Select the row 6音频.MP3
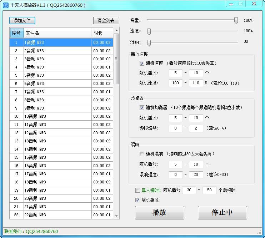The height and width of the screenshot is (238, 265). click(x=61, y=83)
